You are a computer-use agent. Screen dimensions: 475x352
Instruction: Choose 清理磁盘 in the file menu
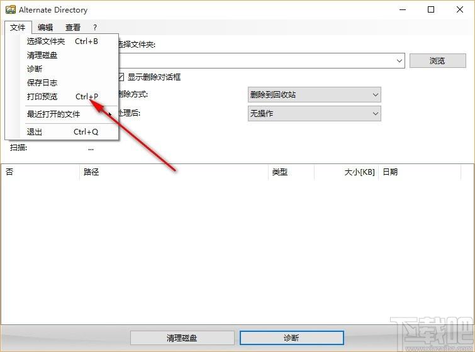[x=62, y=55]
